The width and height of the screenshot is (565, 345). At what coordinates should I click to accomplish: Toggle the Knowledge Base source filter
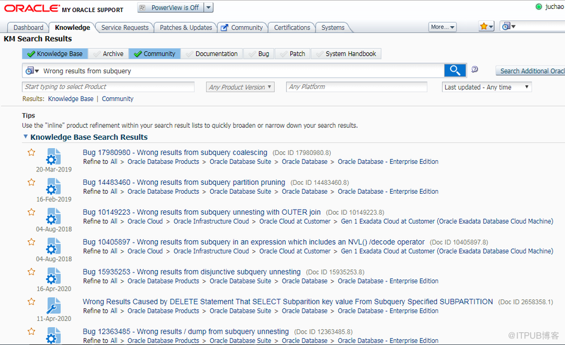tap(55, 54)
